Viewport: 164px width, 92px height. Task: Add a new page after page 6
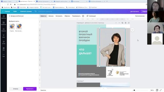coord(129,23)
